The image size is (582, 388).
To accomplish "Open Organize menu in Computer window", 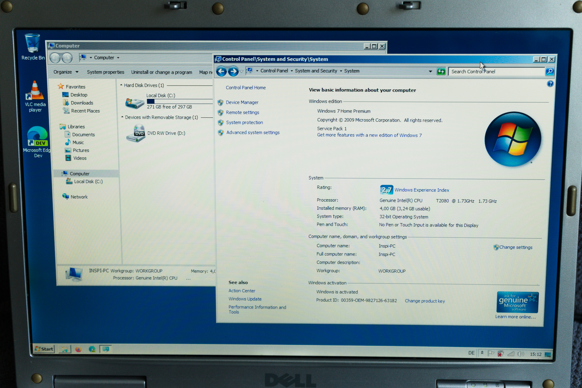I will click(x=66, y=72).
